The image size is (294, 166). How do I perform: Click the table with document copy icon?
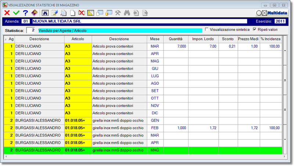[x=100, y=13]
